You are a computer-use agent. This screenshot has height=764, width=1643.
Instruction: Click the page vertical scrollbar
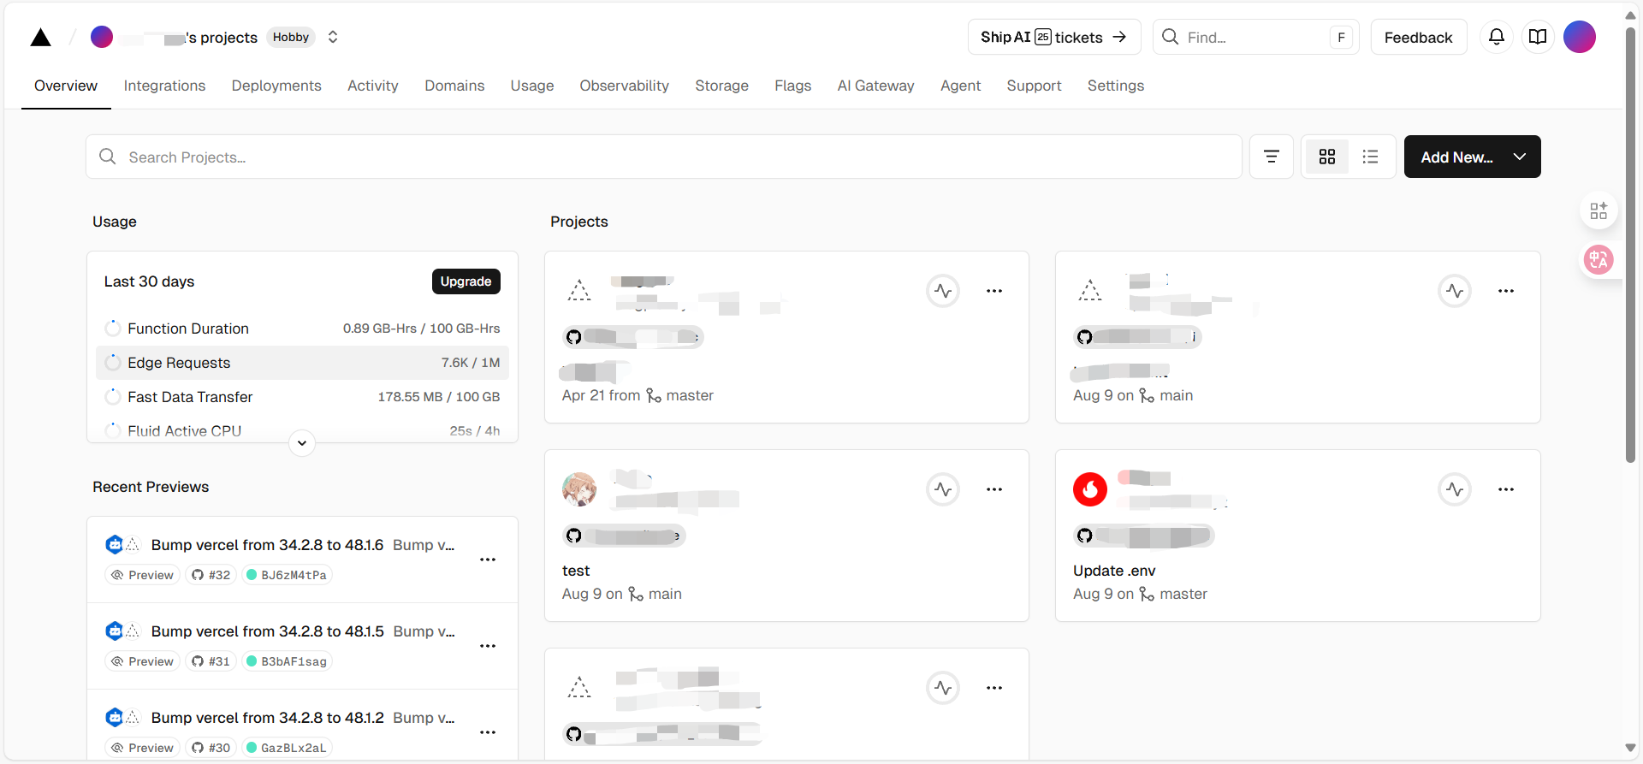1630,248
